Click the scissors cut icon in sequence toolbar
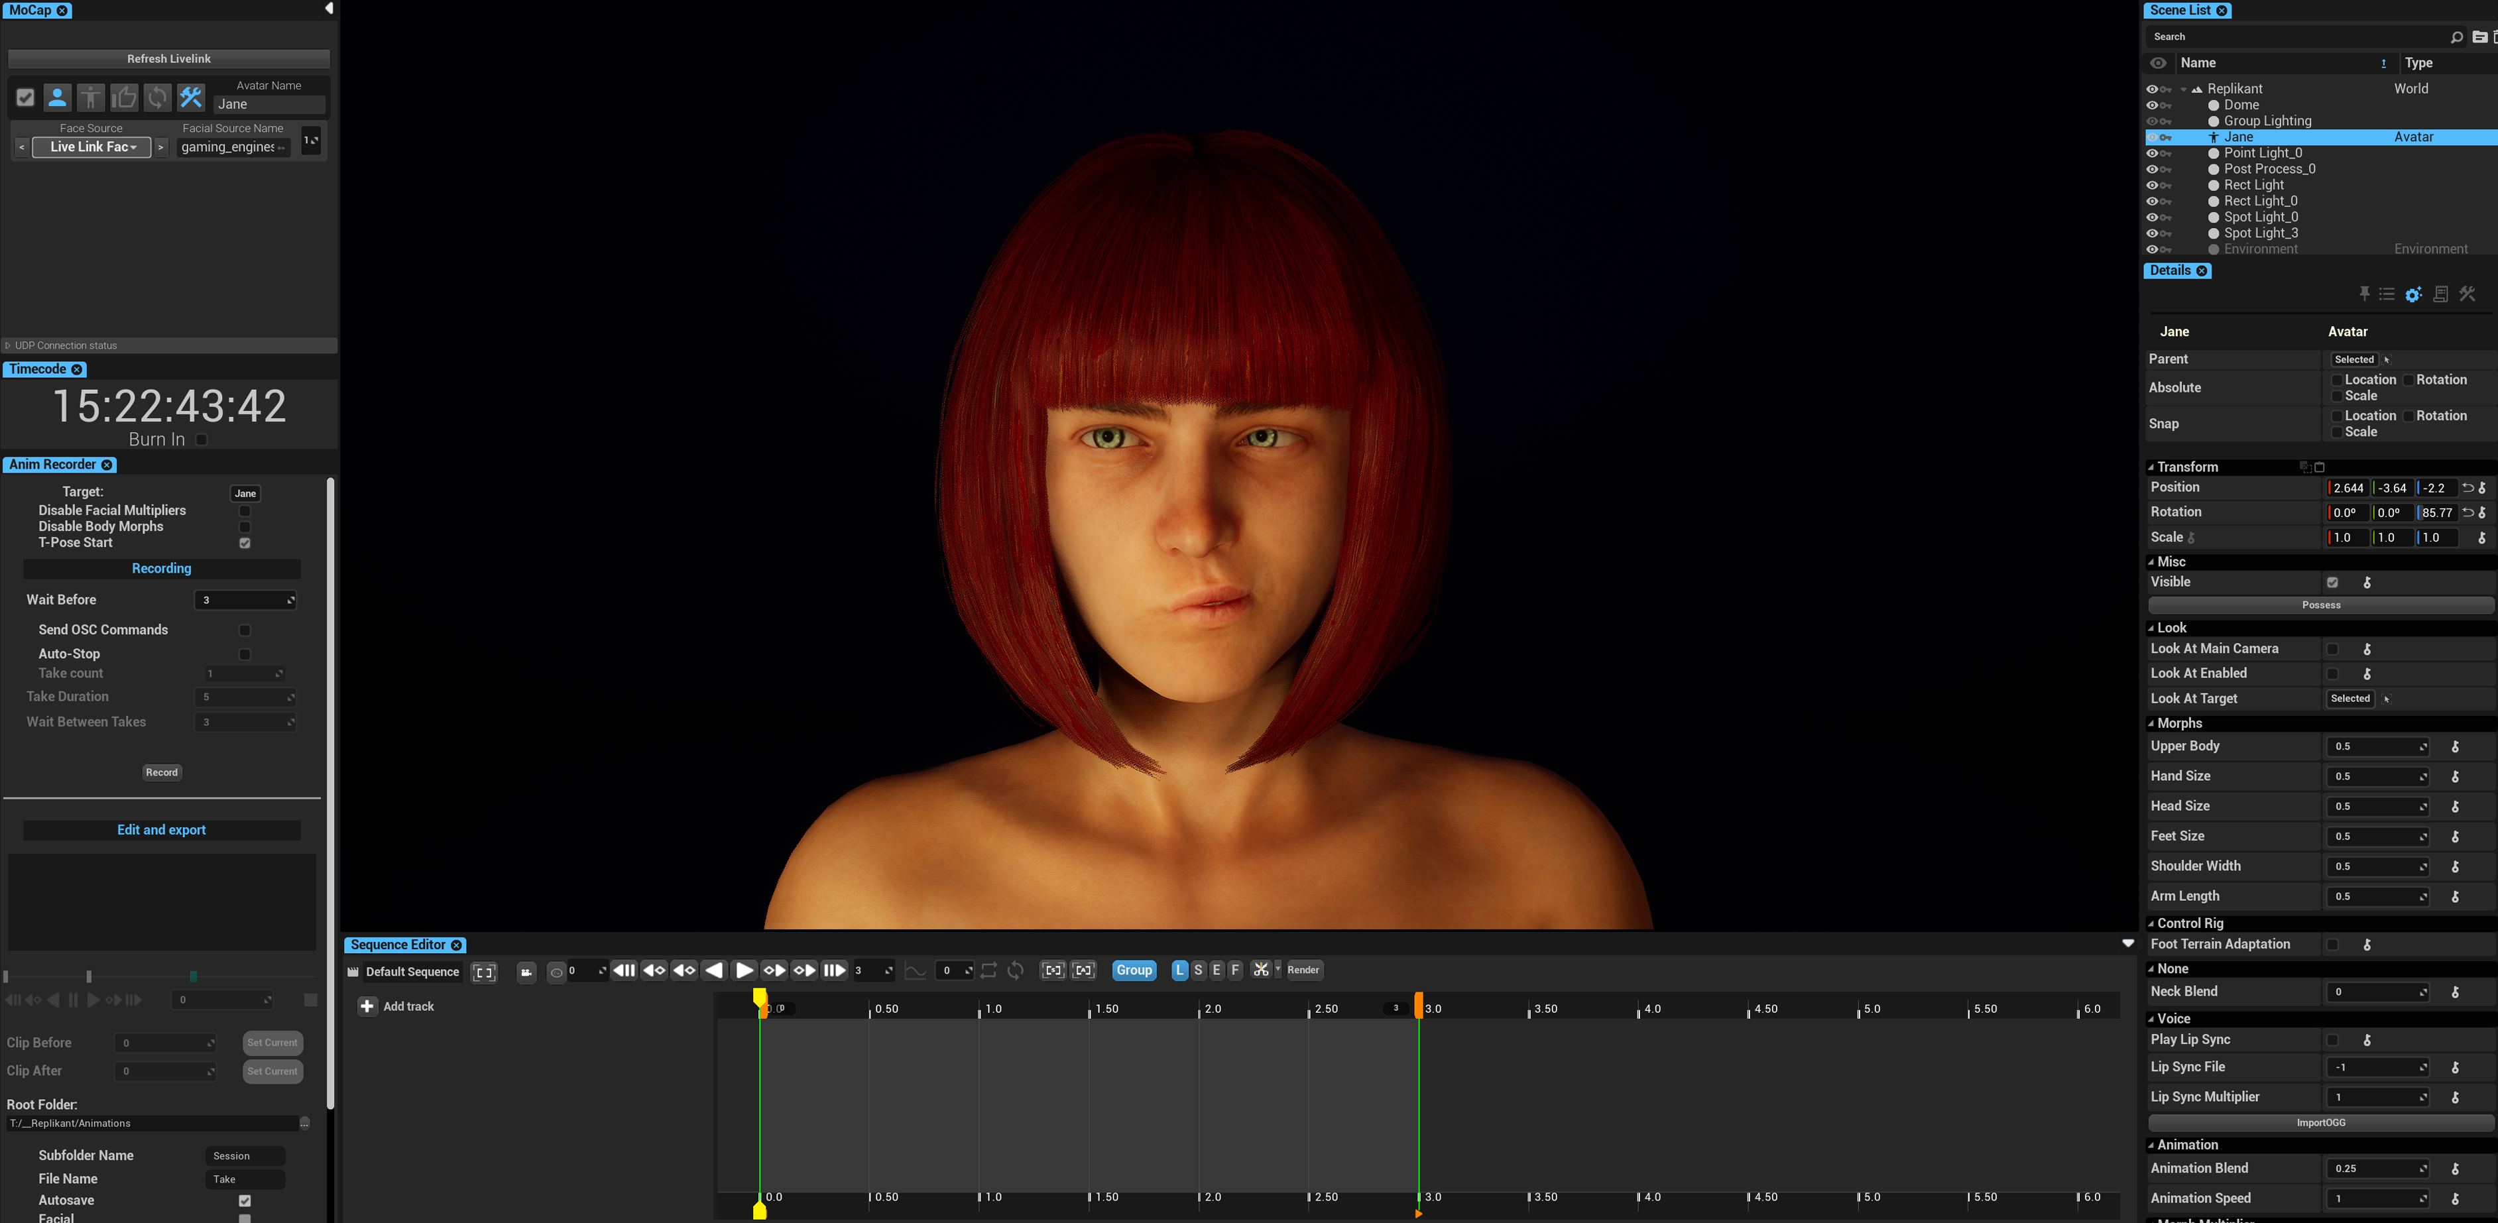 coord(1261,970)
